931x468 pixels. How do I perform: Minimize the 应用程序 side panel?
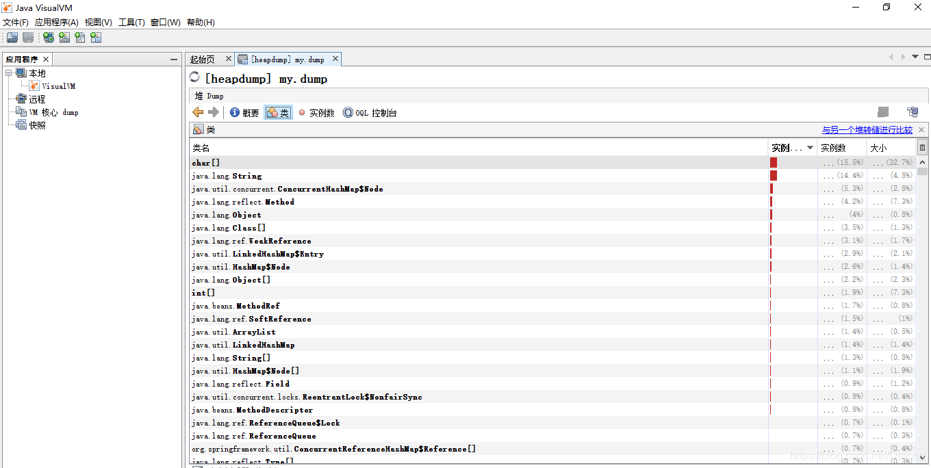[x=174, y=60]
